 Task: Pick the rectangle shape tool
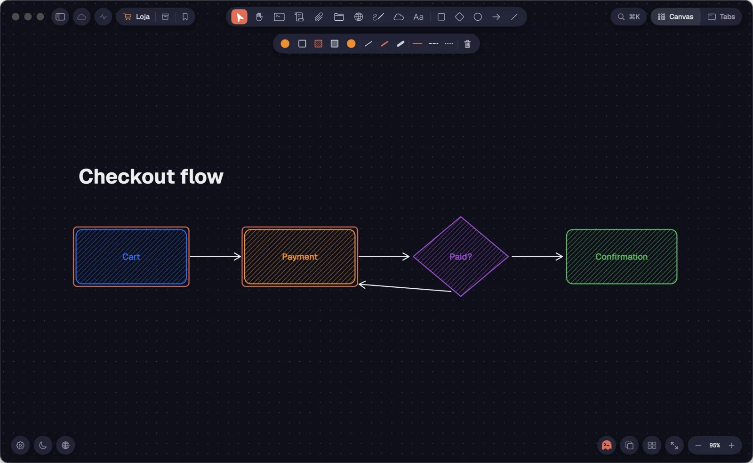click(x=441, y=17)
